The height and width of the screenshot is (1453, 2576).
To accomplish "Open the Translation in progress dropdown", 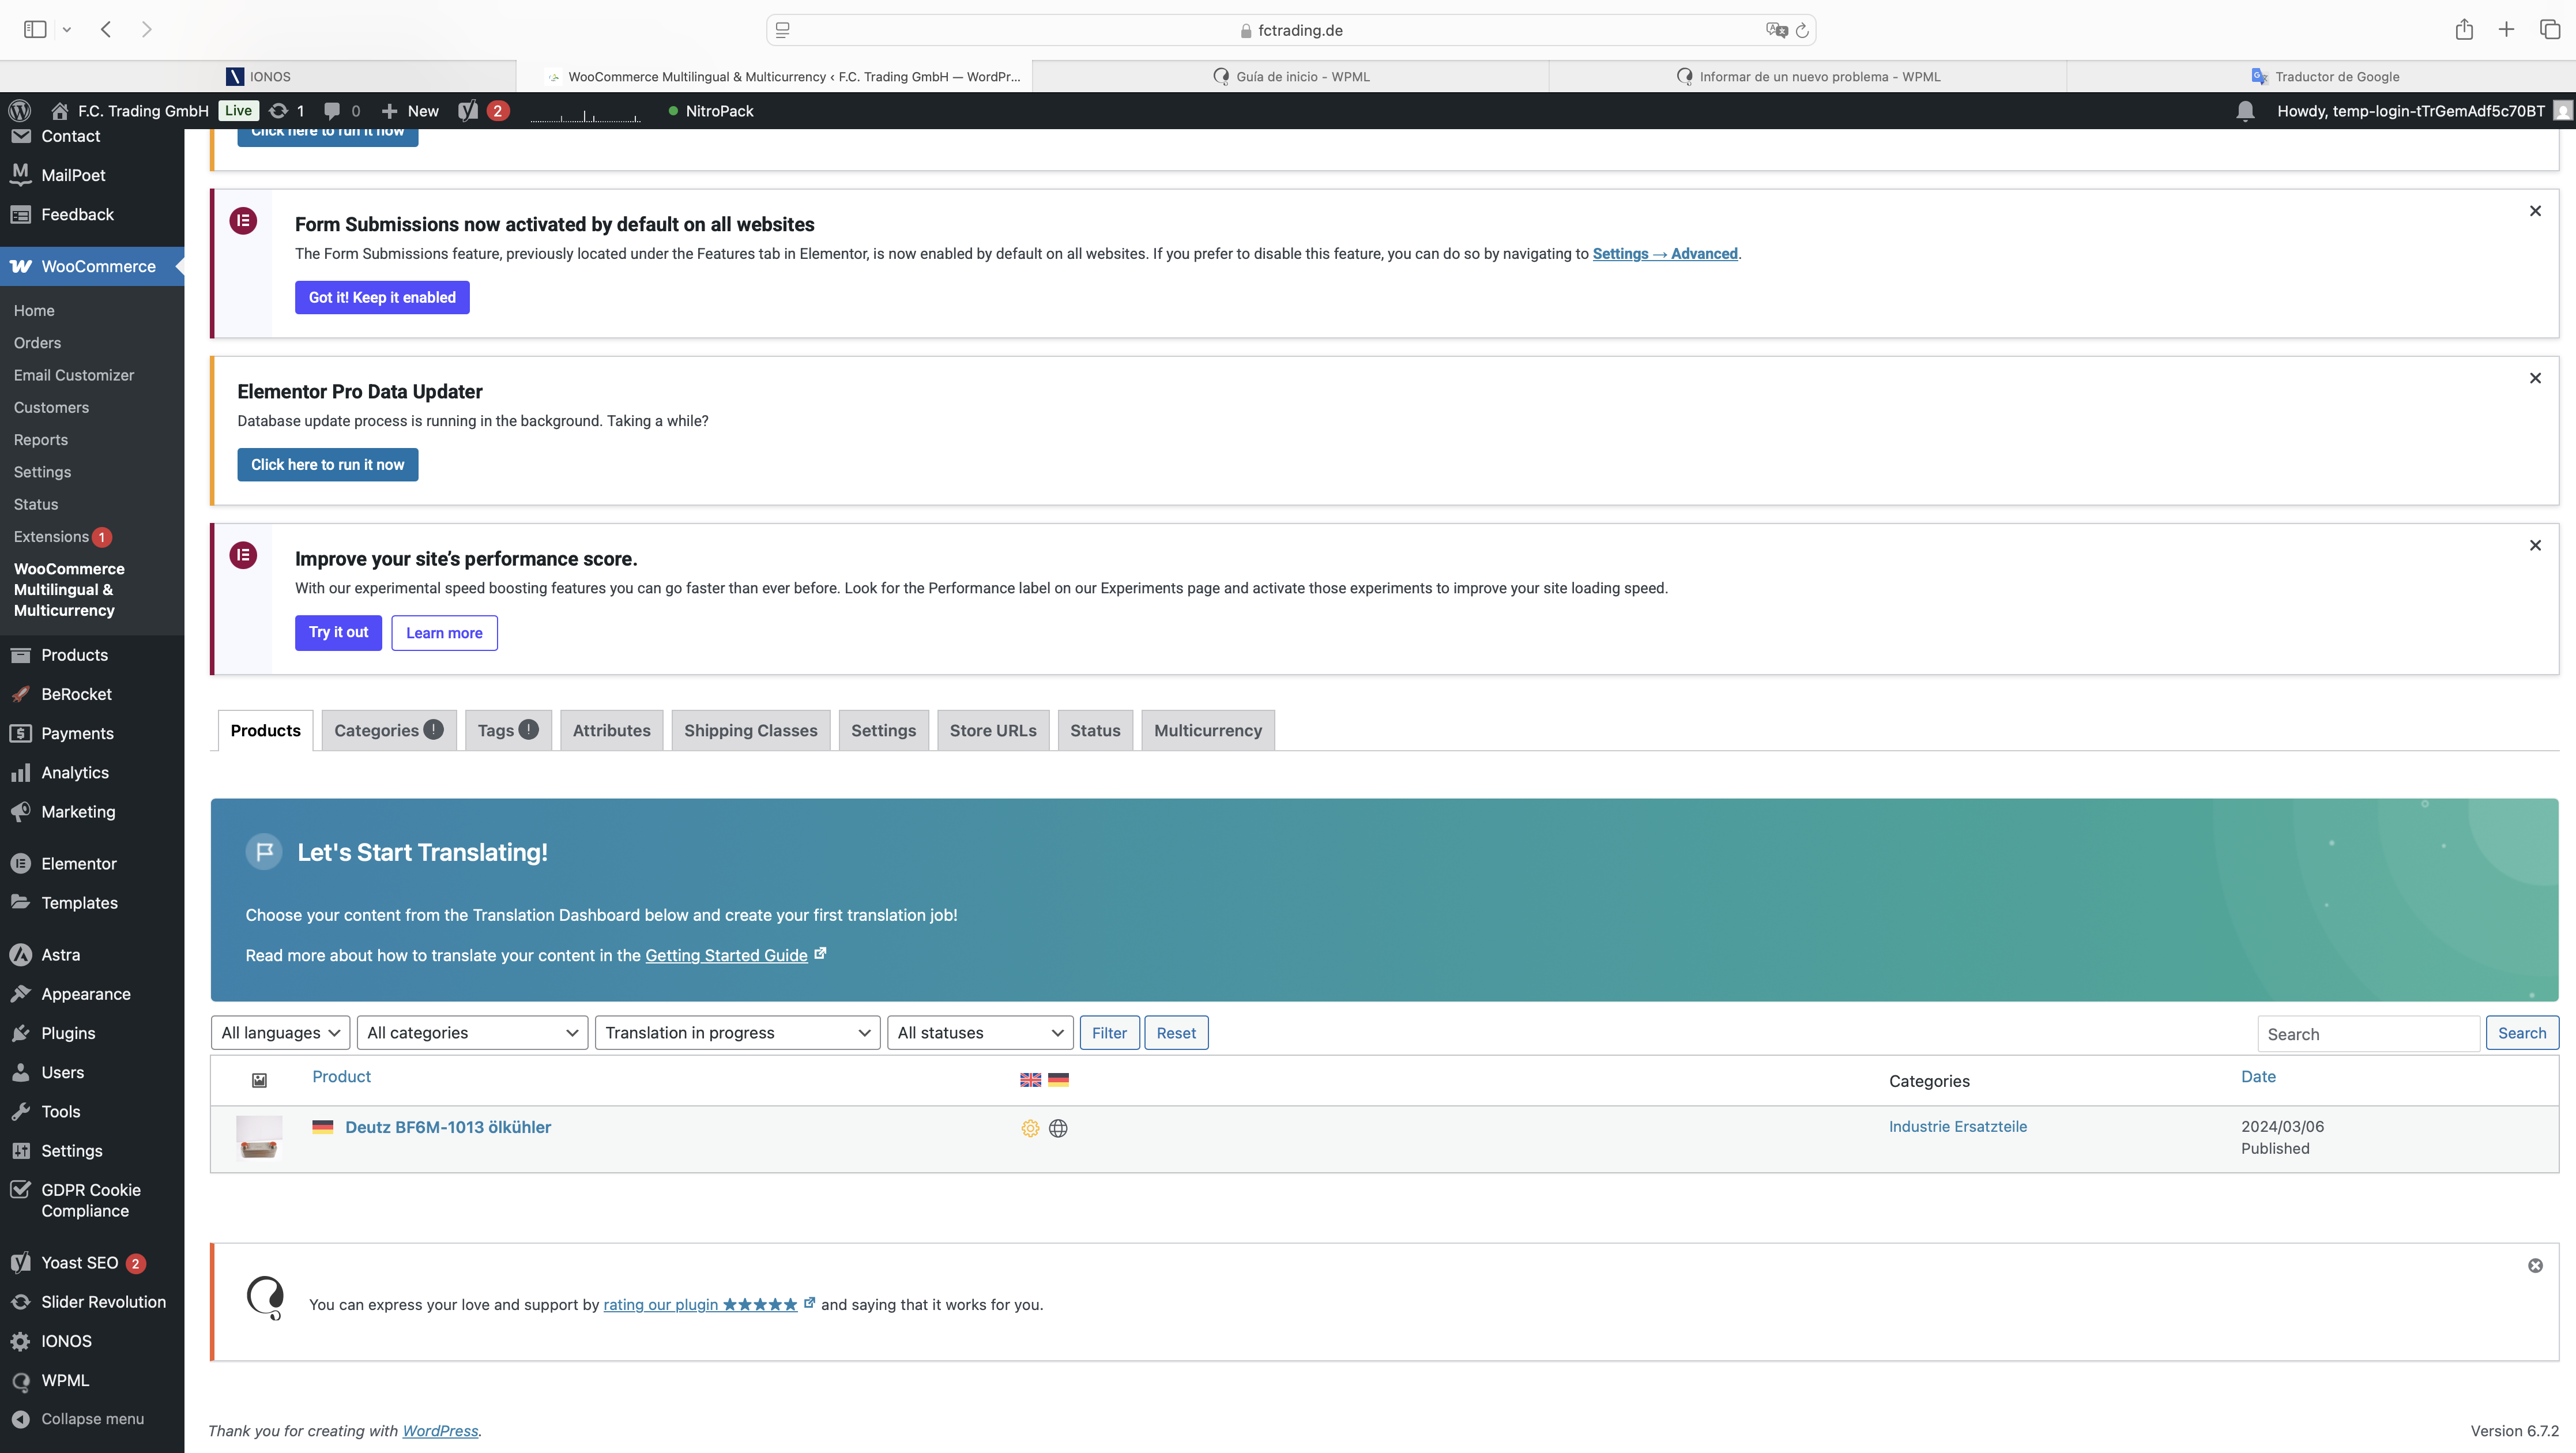I will (737, 1033).
